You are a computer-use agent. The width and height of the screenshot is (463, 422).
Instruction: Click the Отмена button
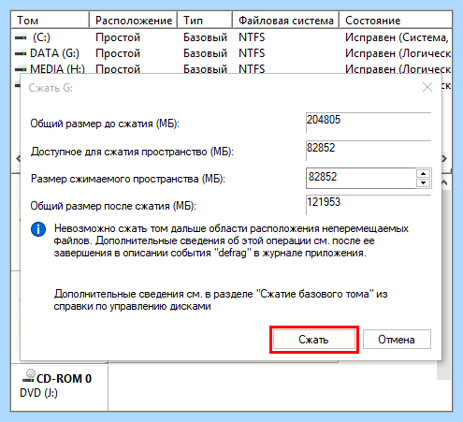pyautogui.click(x=397, y=340)
